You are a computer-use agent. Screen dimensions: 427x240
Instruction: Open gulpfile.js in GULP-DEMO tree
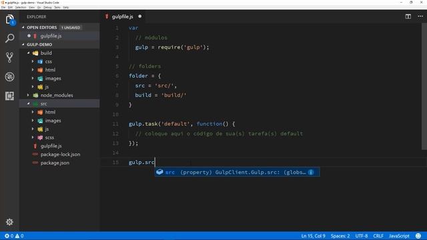point(59,146)
